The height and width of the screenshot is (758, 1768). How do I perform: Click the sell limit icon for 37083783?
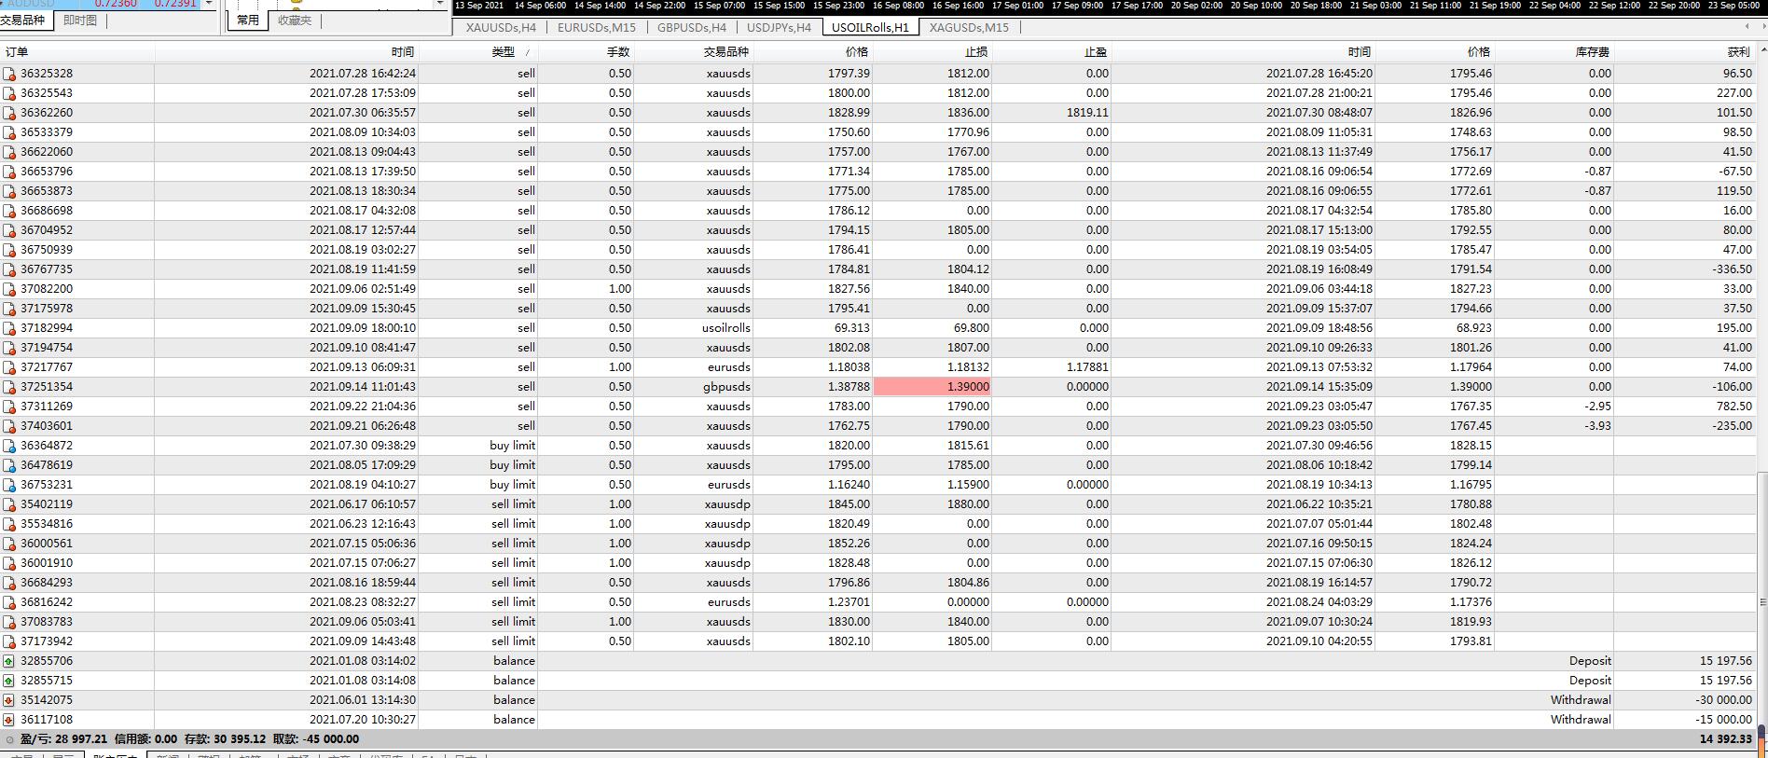[9, 622]
